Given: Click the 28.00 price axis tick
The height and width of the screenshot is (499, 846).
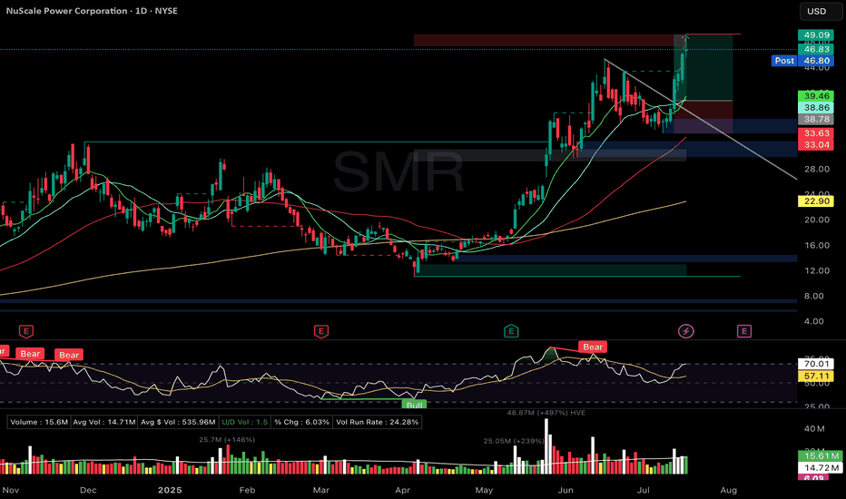Looking at the screenshot, I should coord(817,169).
